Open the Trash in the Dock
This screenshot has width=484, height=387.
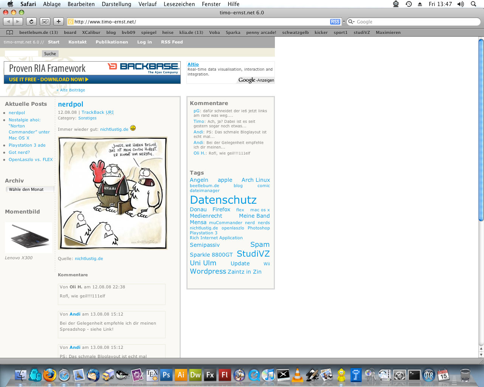coord(465,375)
